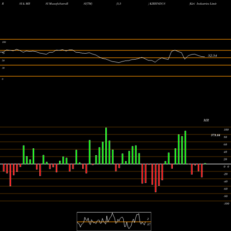The image size is (231, 231).
Task: Click the MR axis label -80
Action: [x=225, y=196]
